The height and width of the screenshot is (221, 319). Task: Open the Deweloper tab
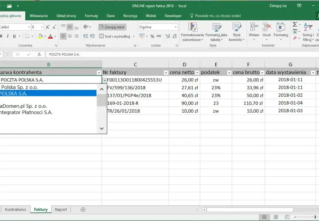coord(173,16)
